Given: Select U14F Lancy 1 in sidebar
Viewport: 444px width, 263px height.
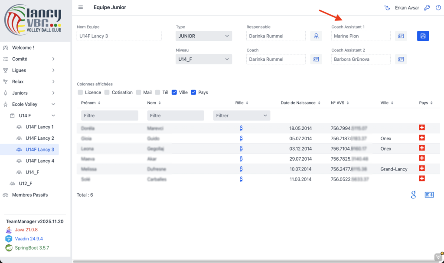Looking at the screenshot, I should (39, 127).
